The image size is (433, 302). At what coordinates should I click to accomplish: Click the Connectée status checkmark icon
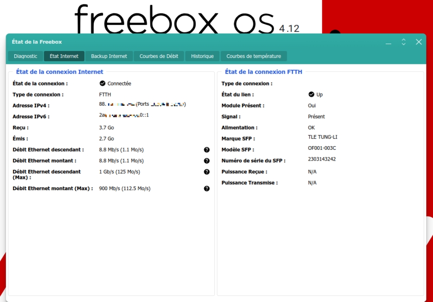coord(103,84)
